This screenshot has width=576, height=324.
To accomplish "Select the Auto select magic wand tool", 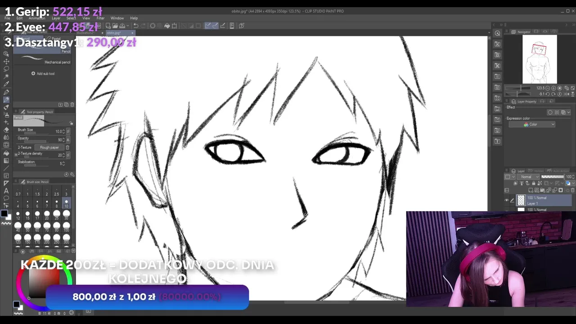I will pos(6,76).
